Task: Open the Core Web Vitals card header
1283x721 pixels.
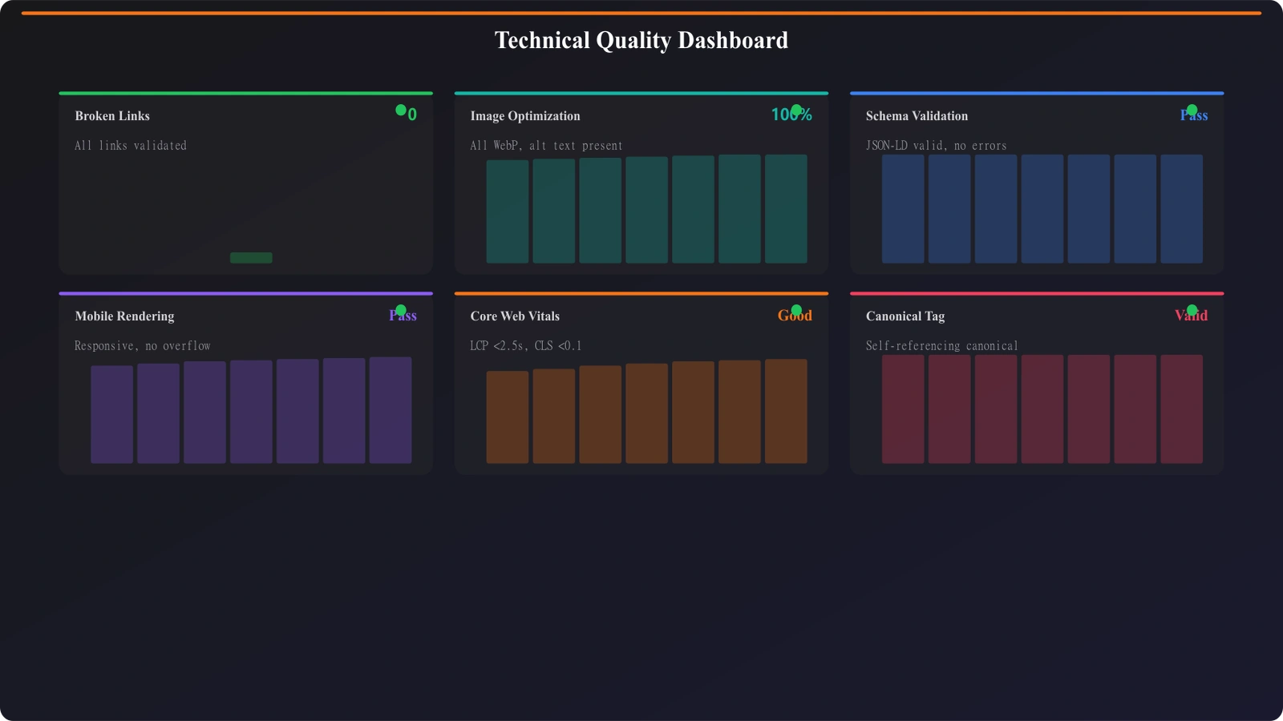Action: pos(516,316)
